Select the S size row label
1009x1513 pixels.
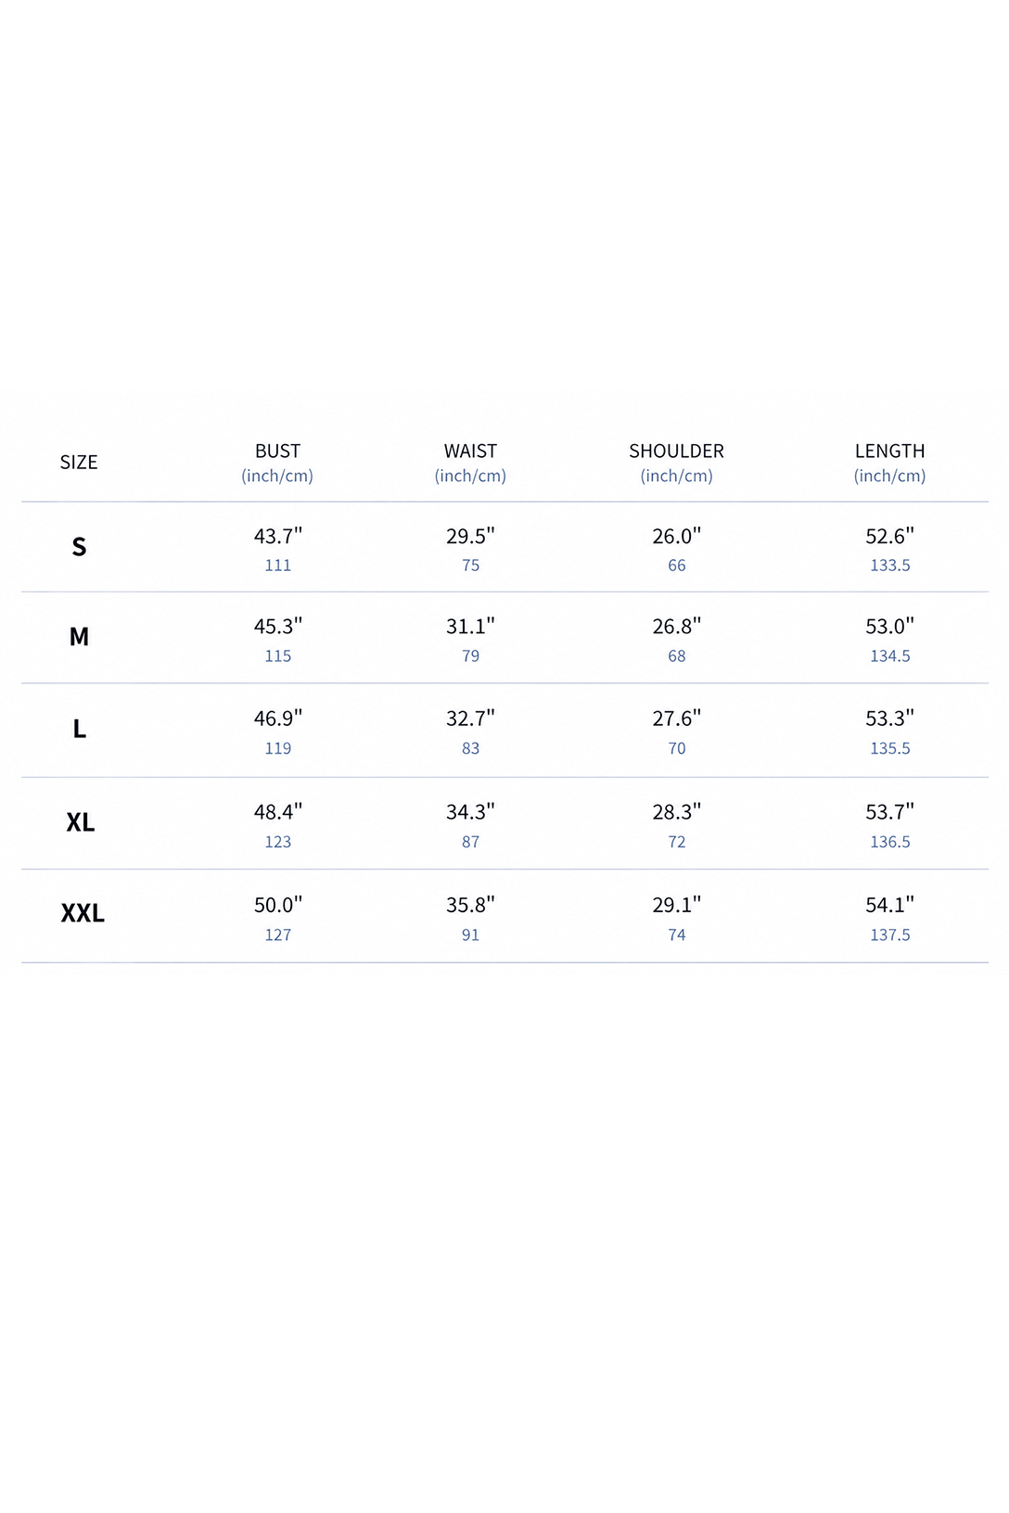coord(79,547)
